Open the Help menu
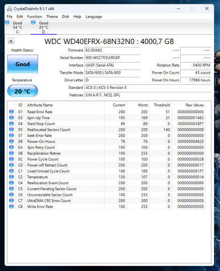 coord(77,17)
